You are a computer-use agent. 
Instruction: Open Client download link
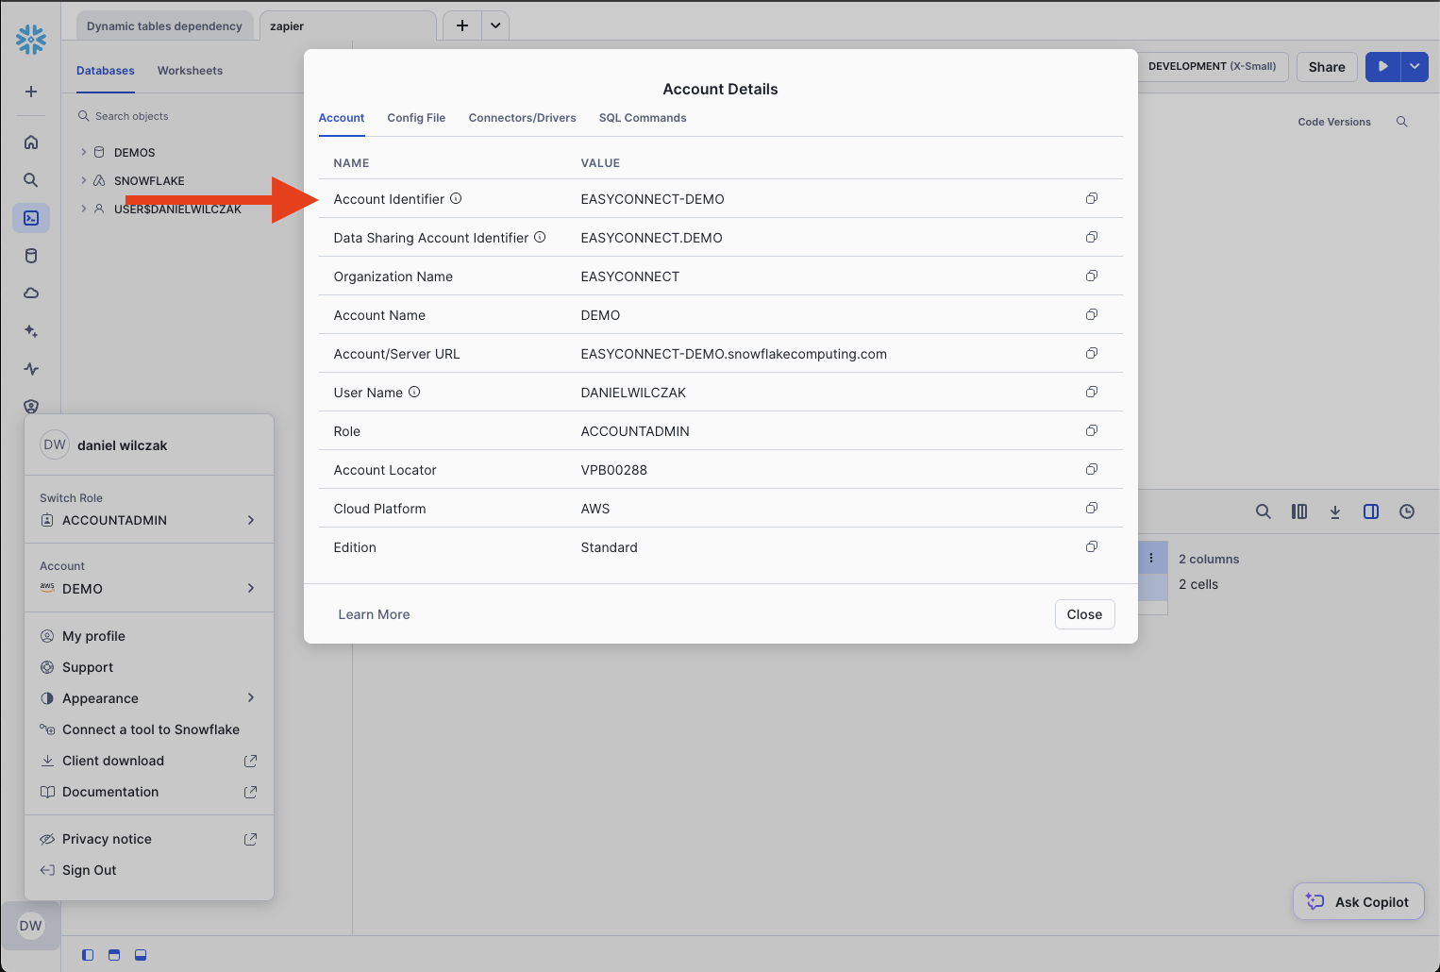tap(149, 761)
